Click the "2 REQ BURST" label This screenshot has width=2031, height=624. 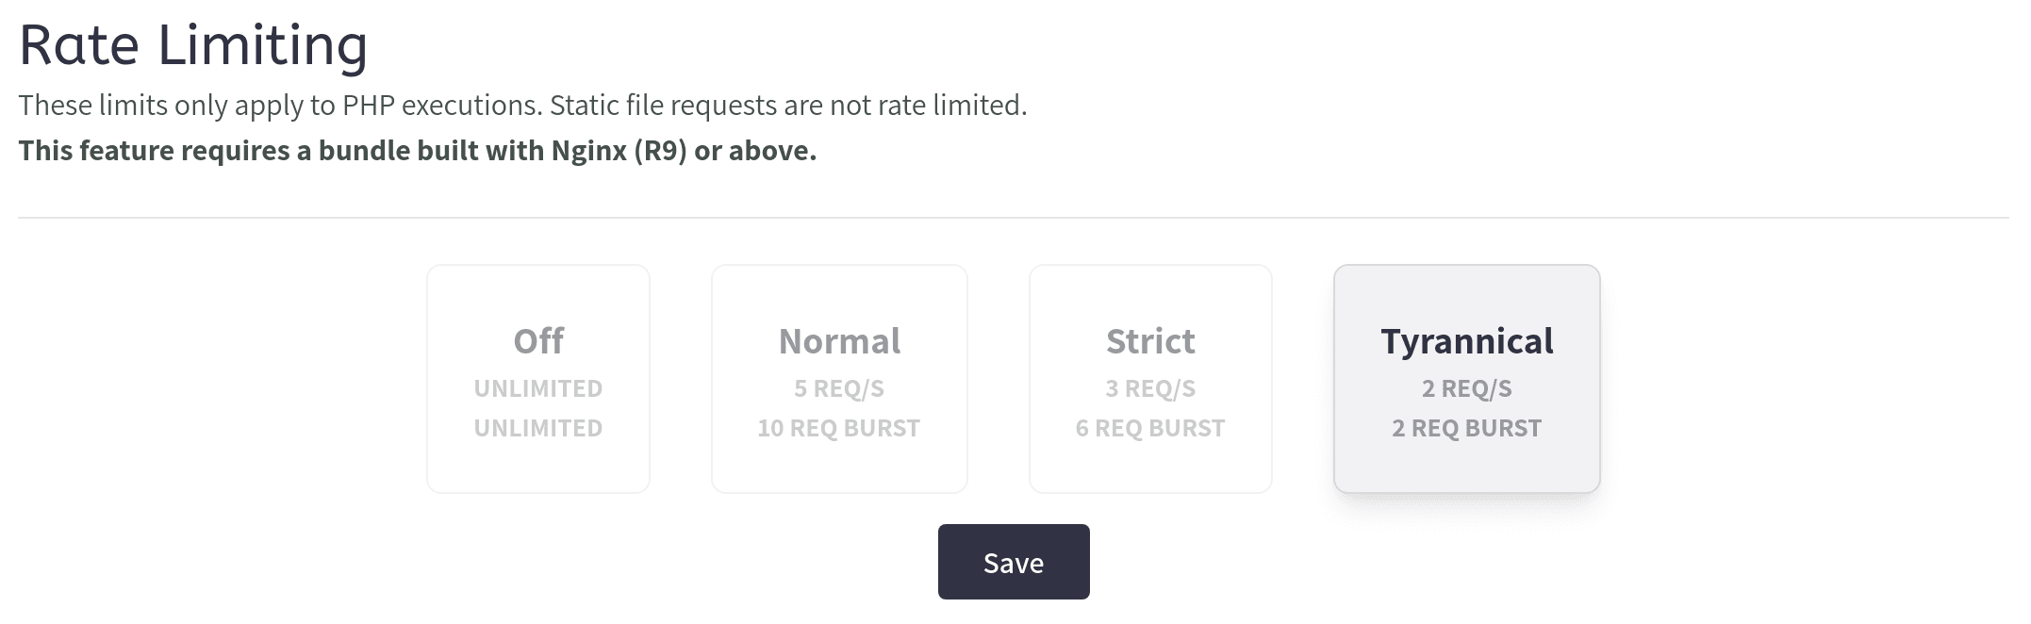(1466, 428)
